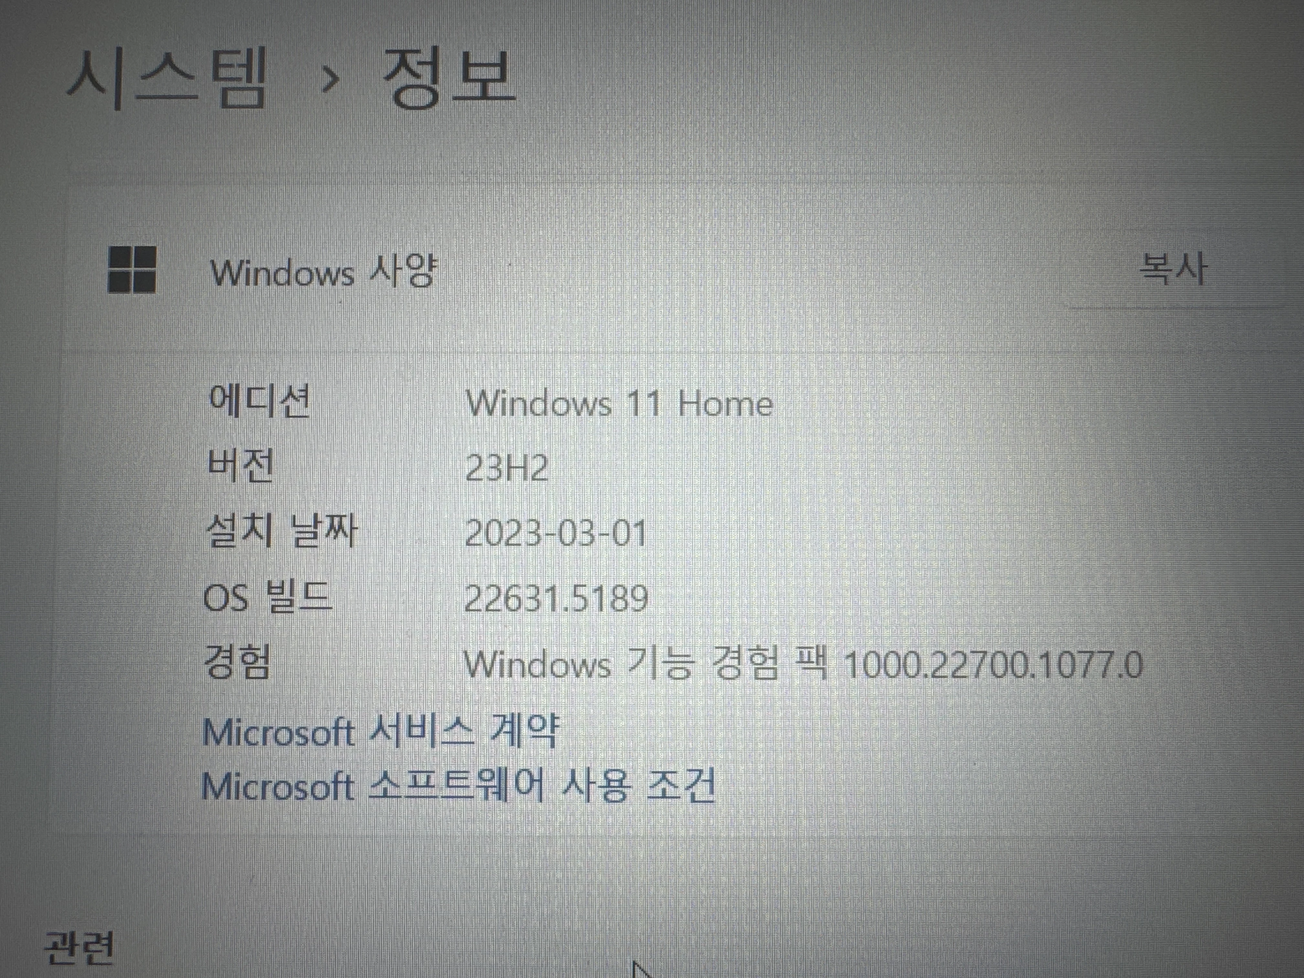Click the 에디션 label
This screenshot has height=978, width=1304.
259,401
